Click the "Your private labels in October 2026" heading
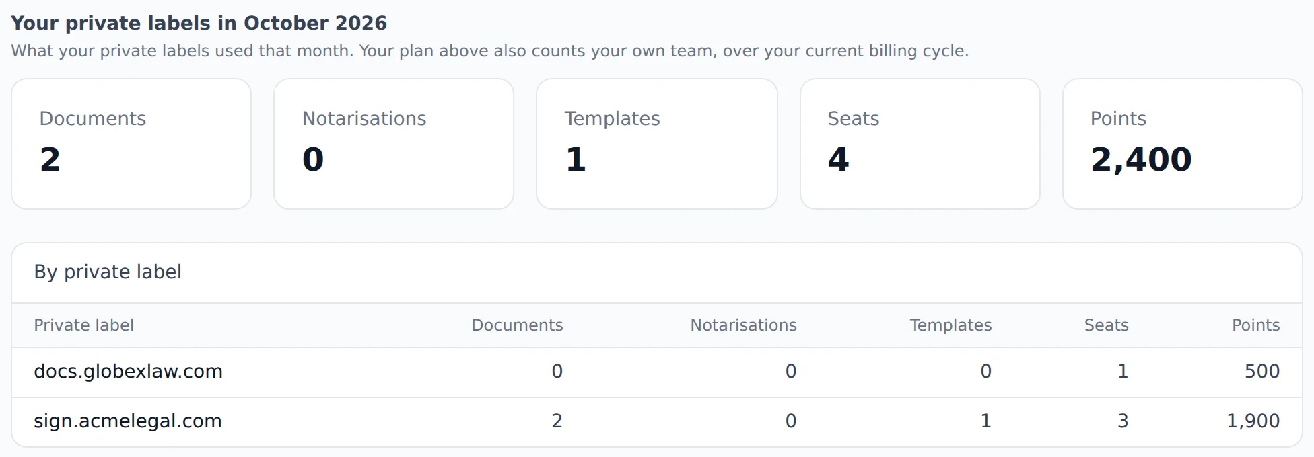The image size is (1314, 457). click(x=199, y=23)
